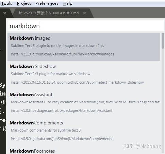Image resolution: width=165 pixels, height=154 pixels.
Task: Click the MarkdownAssistant easy creation description
Action: (86, 102)
